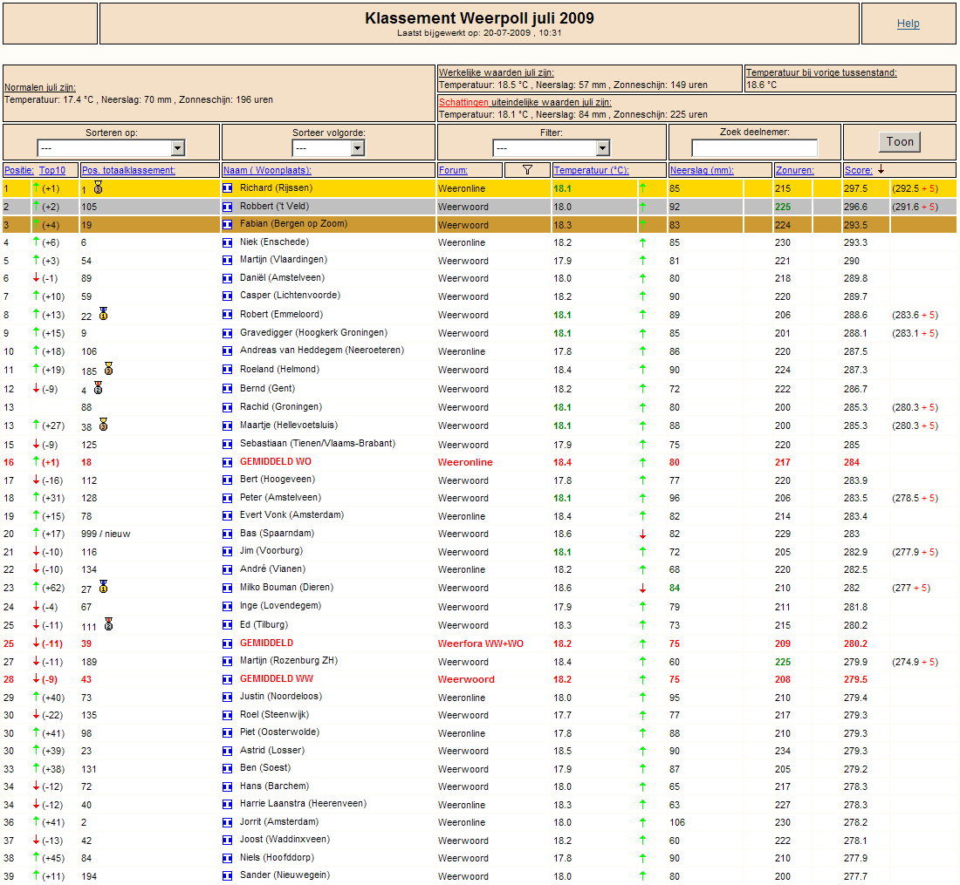Click the blue icon beside GEMIDDELD WO
Viewport: 960px width, 885px height.
pos(227,462)
